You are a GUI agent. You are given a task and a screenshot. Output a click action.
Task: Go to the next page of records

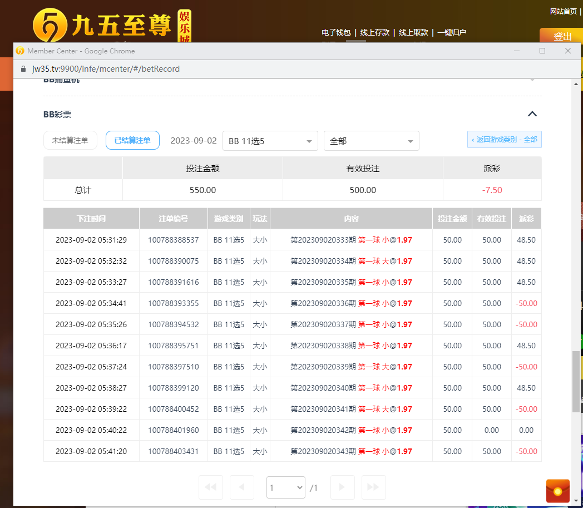click(342, 487)
